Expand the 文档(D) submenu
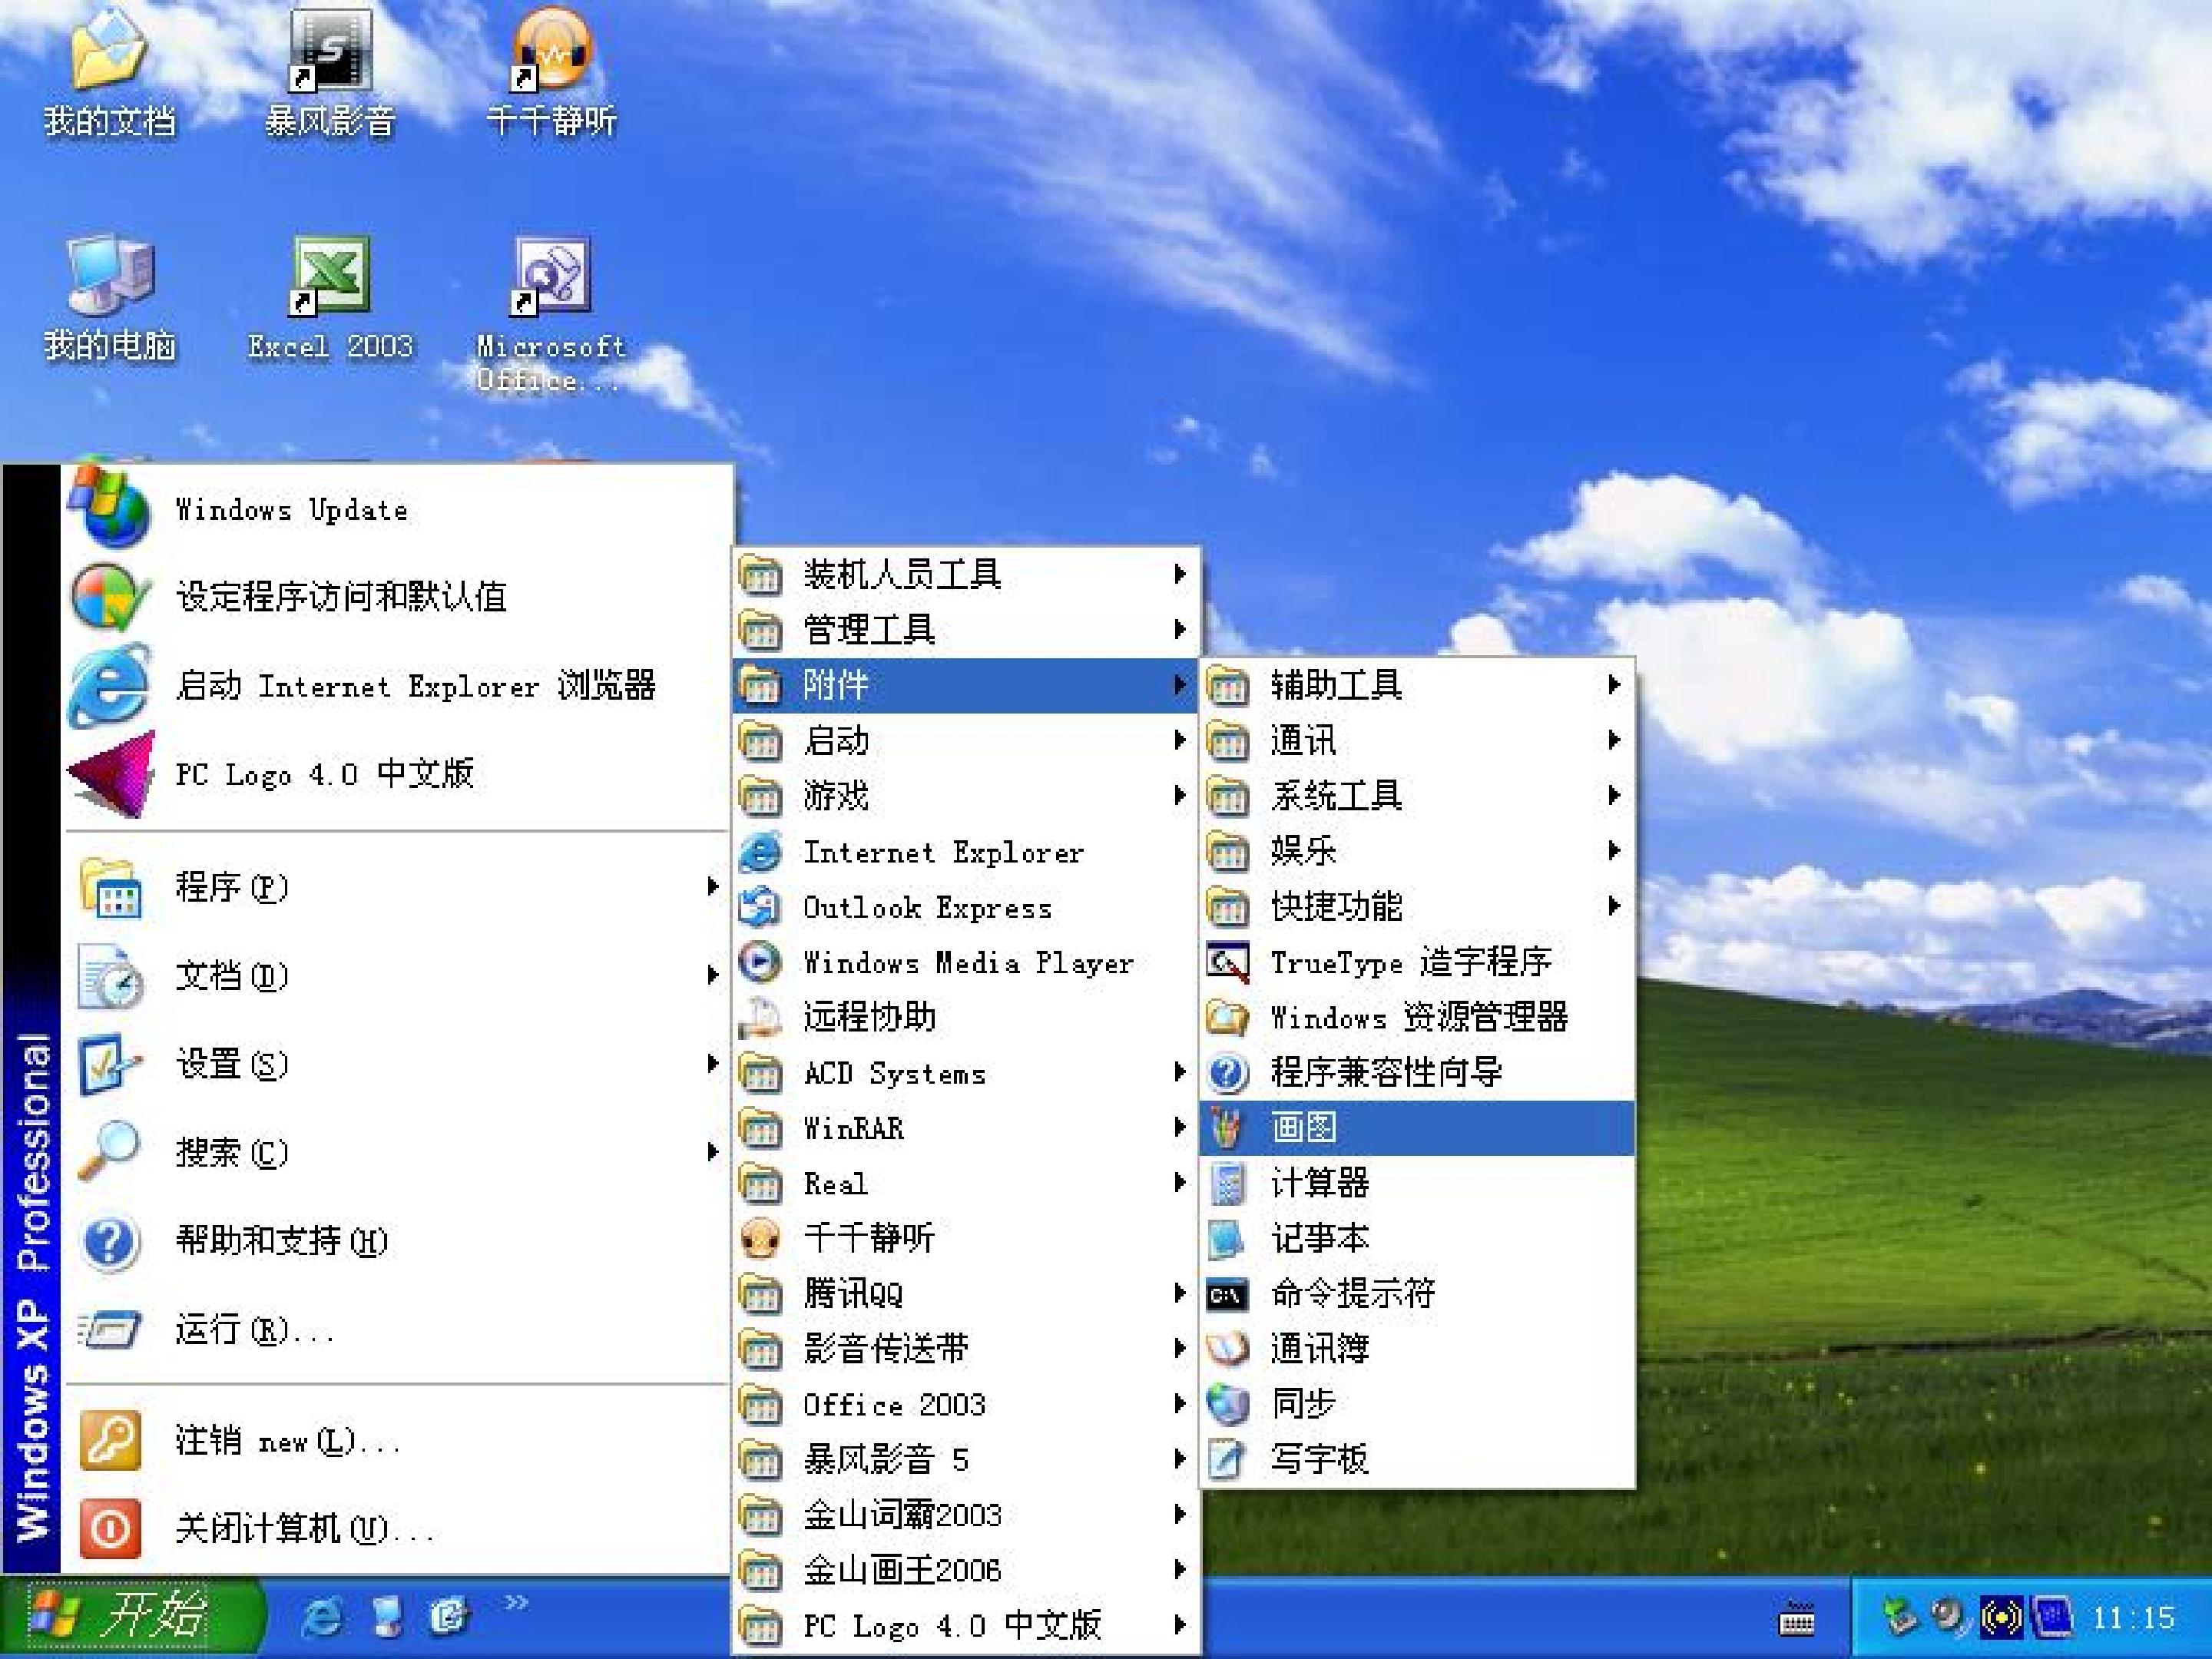 tap(397, 975)
